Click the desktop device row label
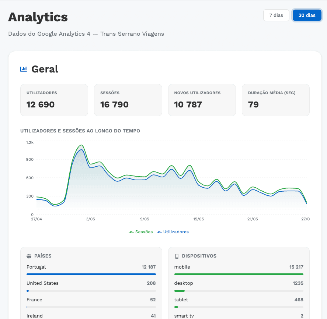327x319 pixels. pyautogui.click(x=184, y=283)
